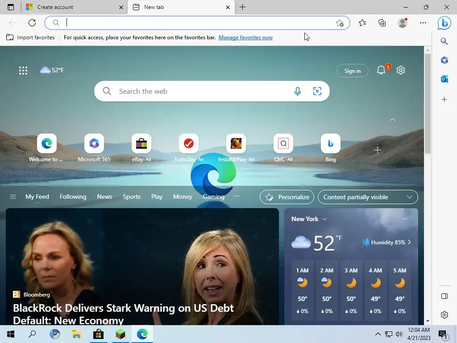Open the tab actions menu icon
The height and width of the screenshot is (343, 457).
[x=11, y=7]
